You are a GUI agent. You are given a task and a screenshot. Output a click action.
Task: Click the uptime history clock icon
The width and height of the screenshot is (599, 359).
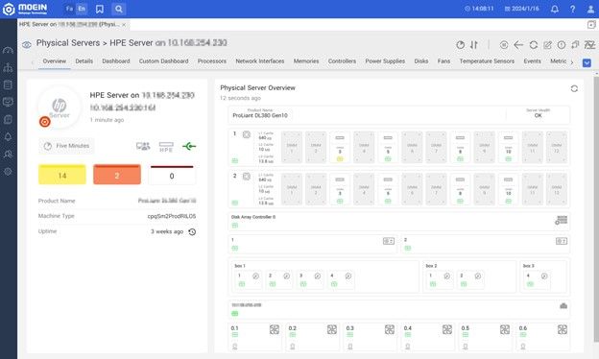click(192, 232)
